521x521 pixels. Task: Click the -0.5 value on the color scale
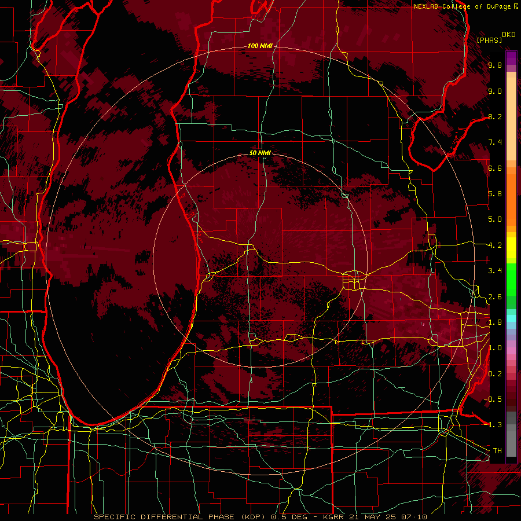pos(493,399)
